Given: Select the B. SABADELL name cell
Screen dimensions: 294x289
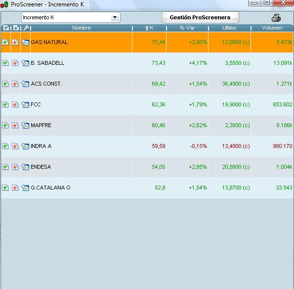Looking at the screenshot, I should click(x=81, y=63).
